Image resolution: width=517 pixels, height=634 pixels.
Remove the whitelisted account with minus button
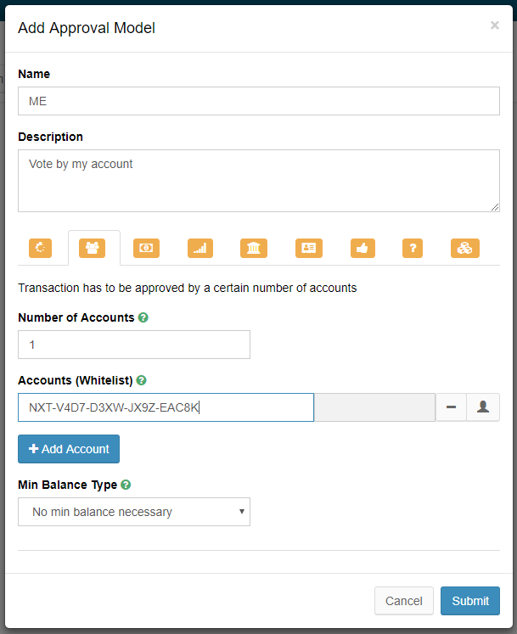click(x=451, y=407)
